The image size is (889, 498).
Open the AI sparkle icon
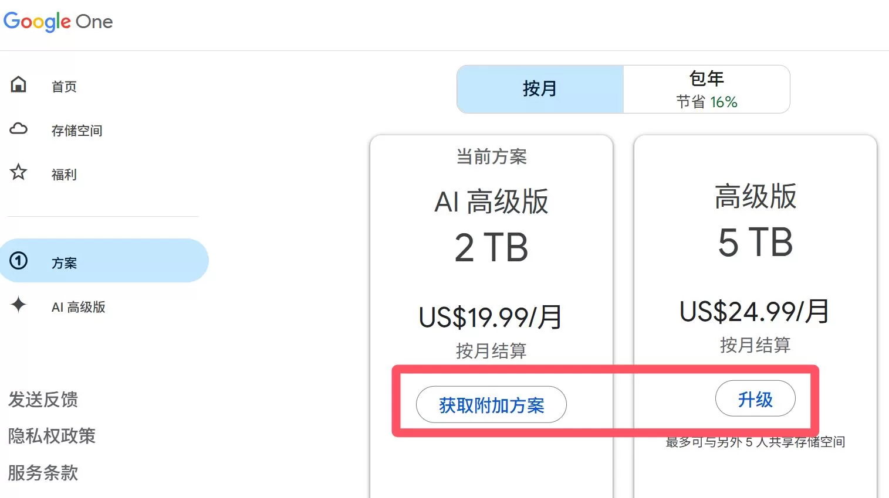pos(19,305)
